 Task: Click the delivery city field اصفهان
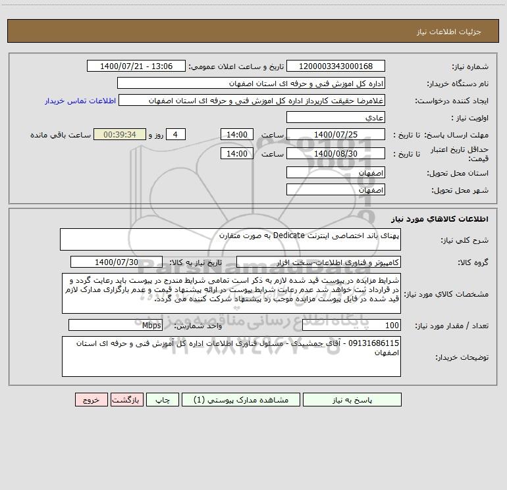click(336, 189)
